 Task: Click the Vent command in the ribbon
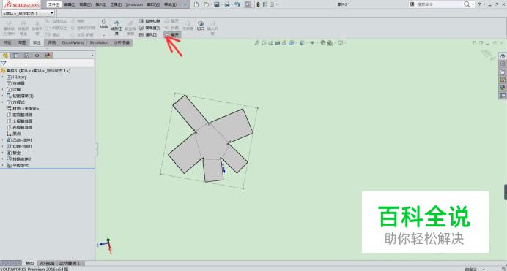(x=148, y=35)
